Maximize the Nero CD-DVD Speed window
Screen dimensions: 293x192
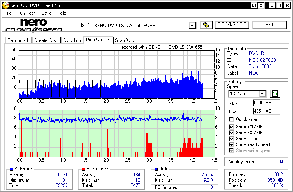[279, 5]
